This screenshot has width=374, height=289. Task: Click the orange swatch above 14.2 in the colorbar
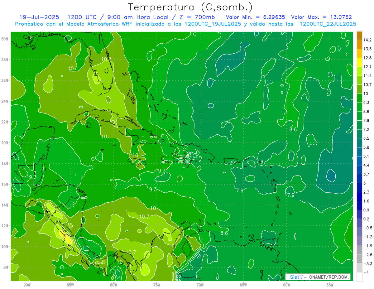(359, 35)
